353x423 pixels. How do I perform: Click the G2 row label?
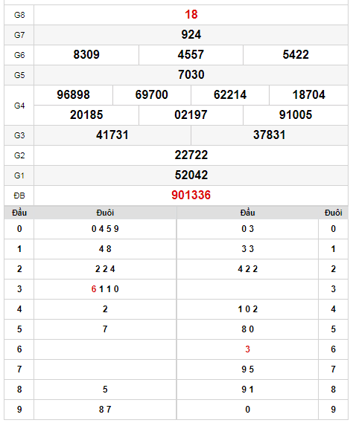pyautogui.click(x=19, y=155)
